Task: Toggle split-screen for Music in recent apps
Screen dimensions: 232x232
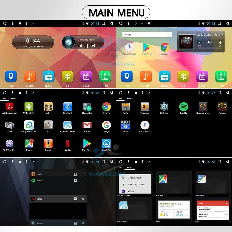Action: pyautogui.click(x=76, y=175)
